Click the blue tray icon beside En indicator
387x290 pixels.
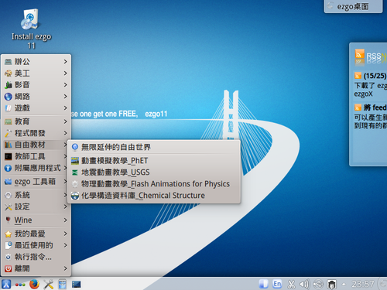click(x=263, y=284)
